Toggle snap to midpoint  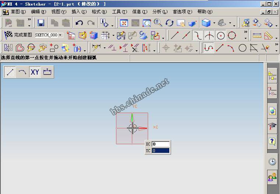186,35
